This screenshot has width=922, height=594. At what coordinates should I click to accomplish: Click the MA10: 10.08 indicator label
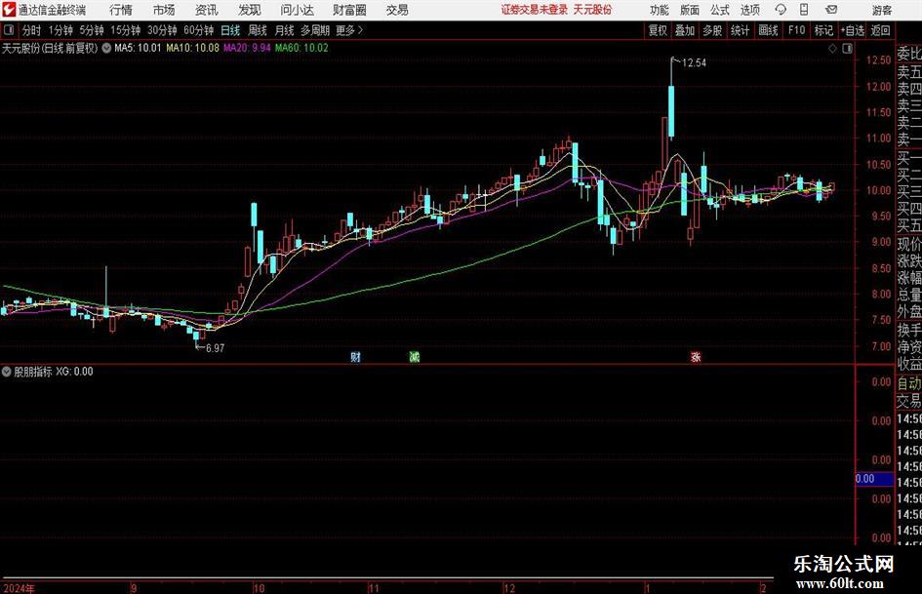192,48
